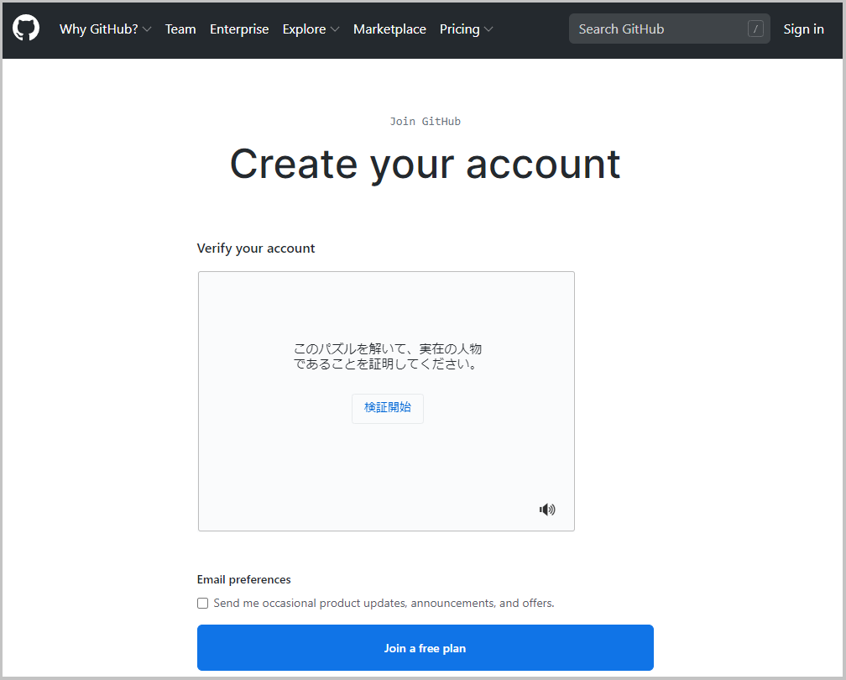Image resolution: width=846 pixels, height=680 pixels.
Task: Enable the product updates checkbox
Action: [202, 603]
